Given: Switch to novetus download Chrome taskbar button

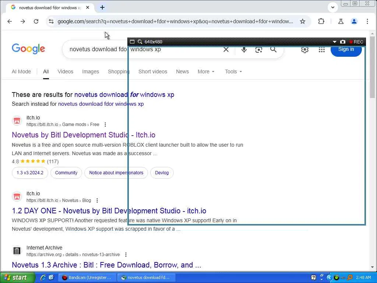Looking at the screenshot, I should coord(147,277).
